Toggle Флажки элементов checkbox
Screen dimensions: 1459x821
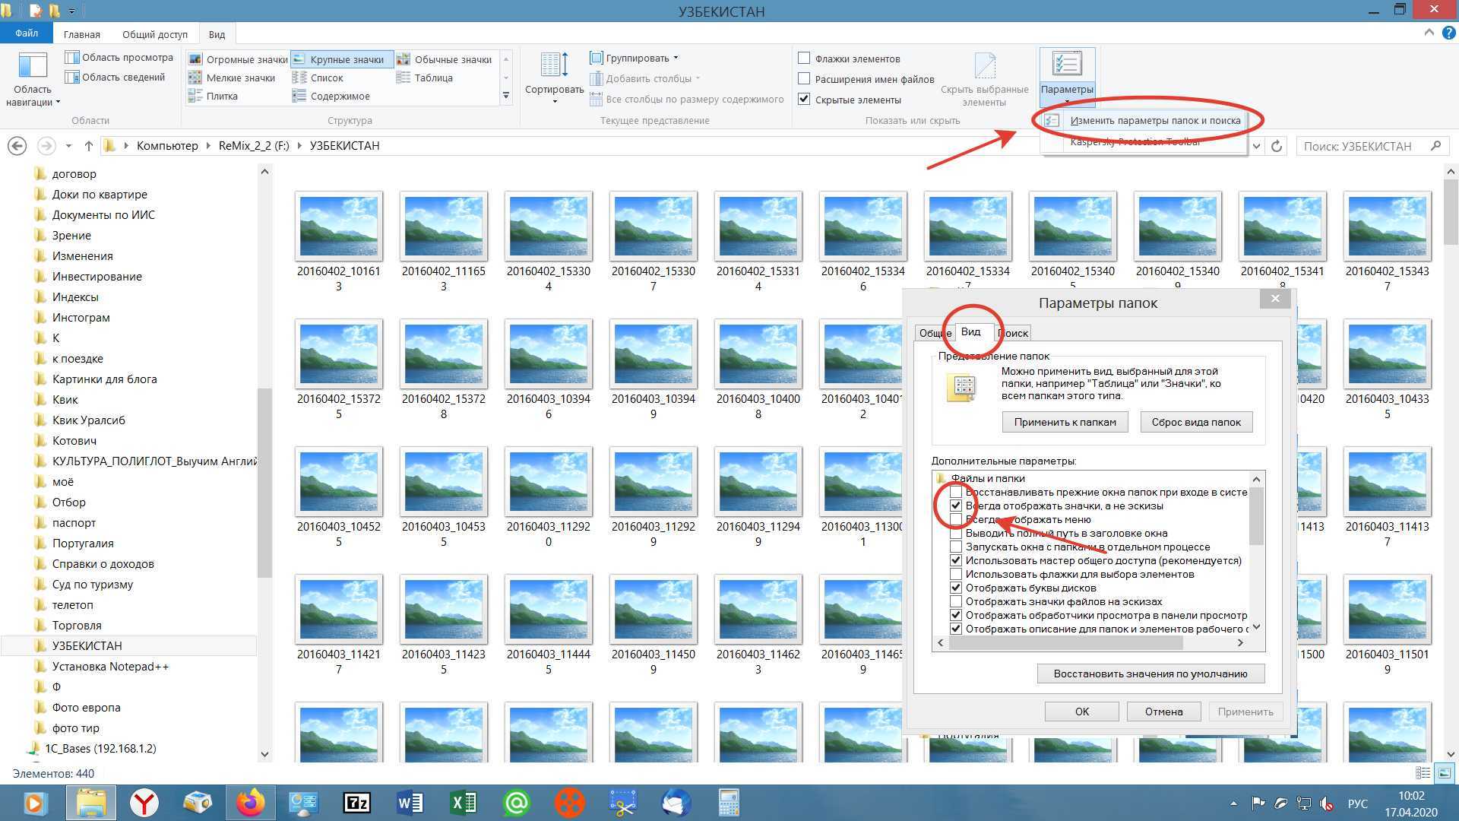pos(804,58)
